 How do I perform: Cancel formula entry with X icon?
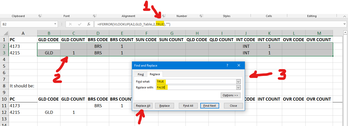70,24
